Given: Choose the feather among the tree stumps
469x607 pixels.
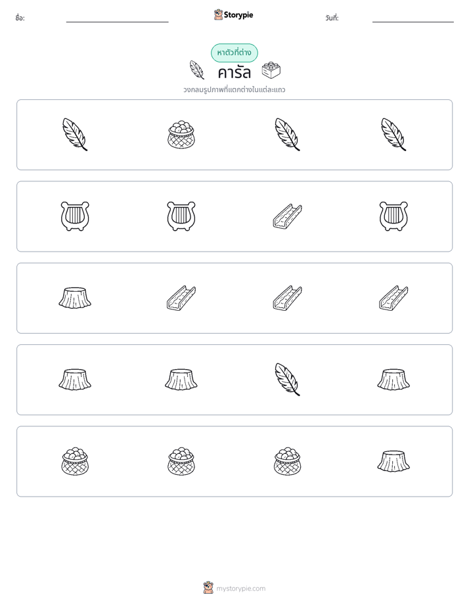Looking at the screenshot, I should [288, 380].
